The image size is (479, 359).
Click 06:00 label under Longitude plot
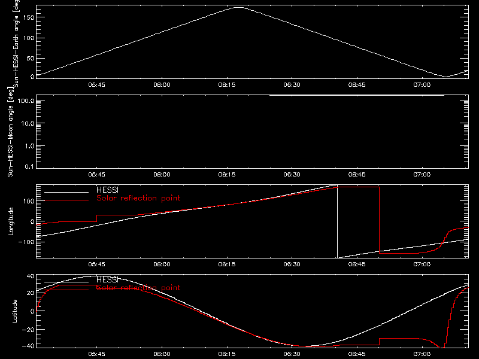(162, 264)
